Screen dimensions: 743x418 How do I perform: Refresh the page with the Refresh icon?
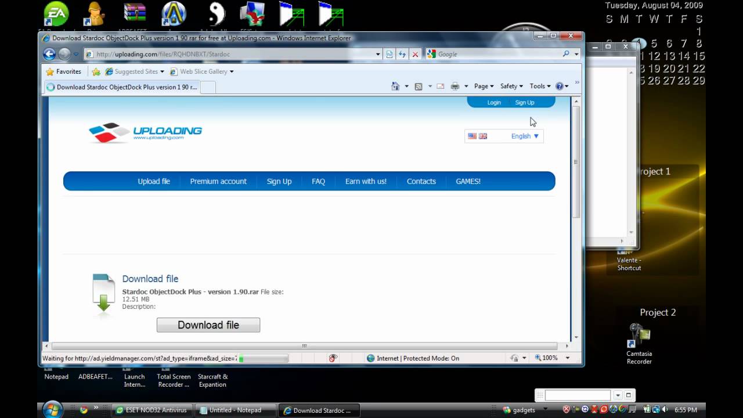point(402,54)
